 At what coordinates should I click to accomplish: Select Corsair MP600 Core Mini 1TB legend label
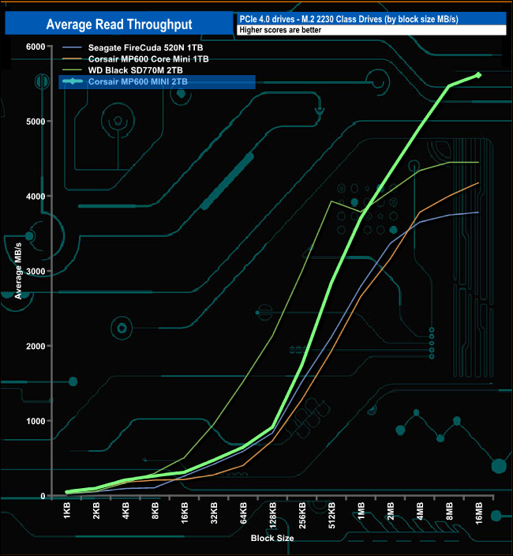(148, 59)
